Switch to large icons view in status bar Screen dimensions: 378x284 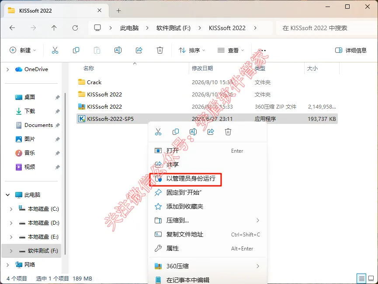click(x=371, y=279)
